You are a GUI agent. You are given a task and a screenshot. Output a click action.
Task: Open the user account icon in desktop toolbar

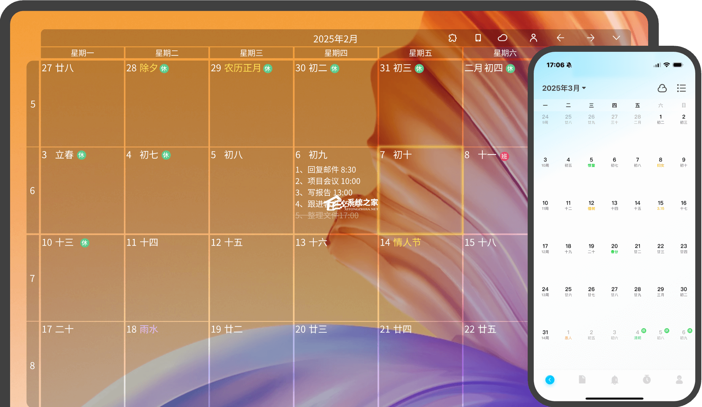click(x=533, y=38)
